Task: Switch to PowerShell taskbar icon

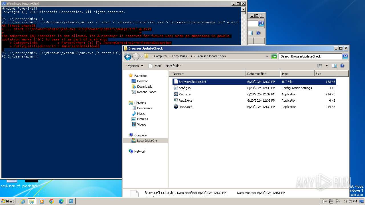Action: click(71, 201)
